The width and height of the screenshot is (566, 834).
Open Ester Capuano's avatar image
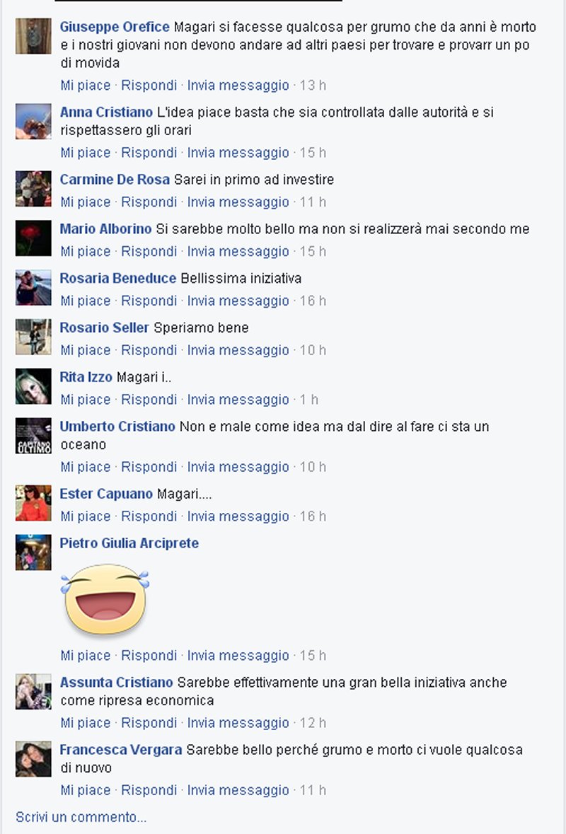[x=33, y=503]
